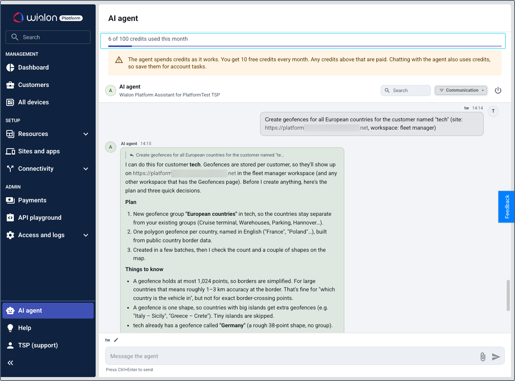515x381 pixels.
Task: Expand the Access and logs chevron
Action: pyautogui.click(x=86, y=235)
